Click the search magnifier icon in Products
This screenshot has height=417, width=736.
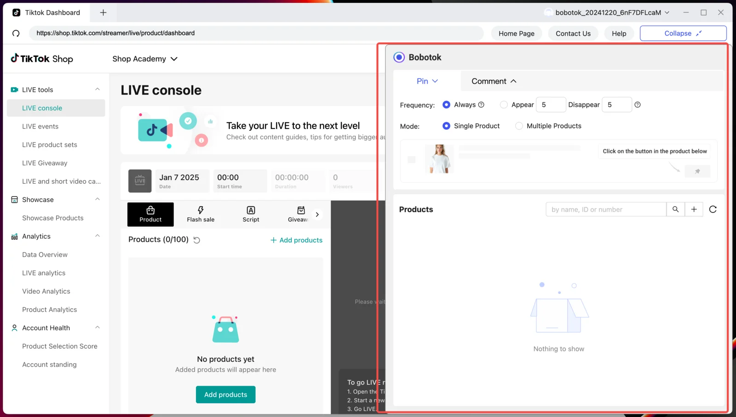pos(675,209)
